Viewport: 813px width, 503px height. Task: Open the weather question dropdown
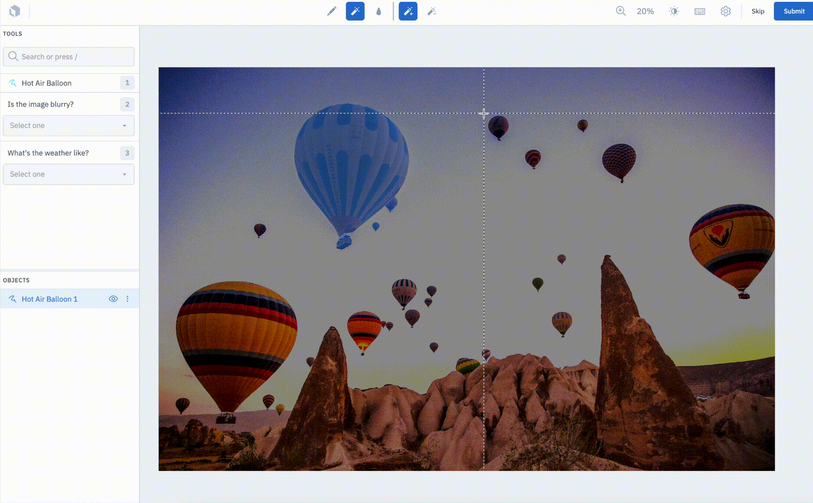pyautogui.click(x=68, y=174)
